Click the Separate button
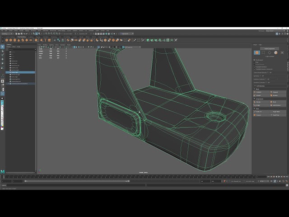The width and height of the screenshot is (289, 217). point(278,92)
